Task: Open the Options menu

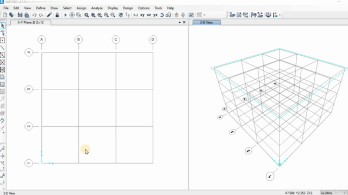Action: 144,8
